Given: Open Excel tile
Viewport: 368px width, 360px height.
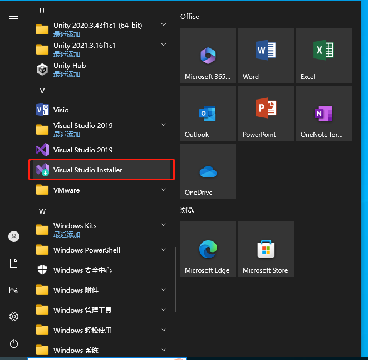Looking at the screenshot, I should click(x=324, y=56).
